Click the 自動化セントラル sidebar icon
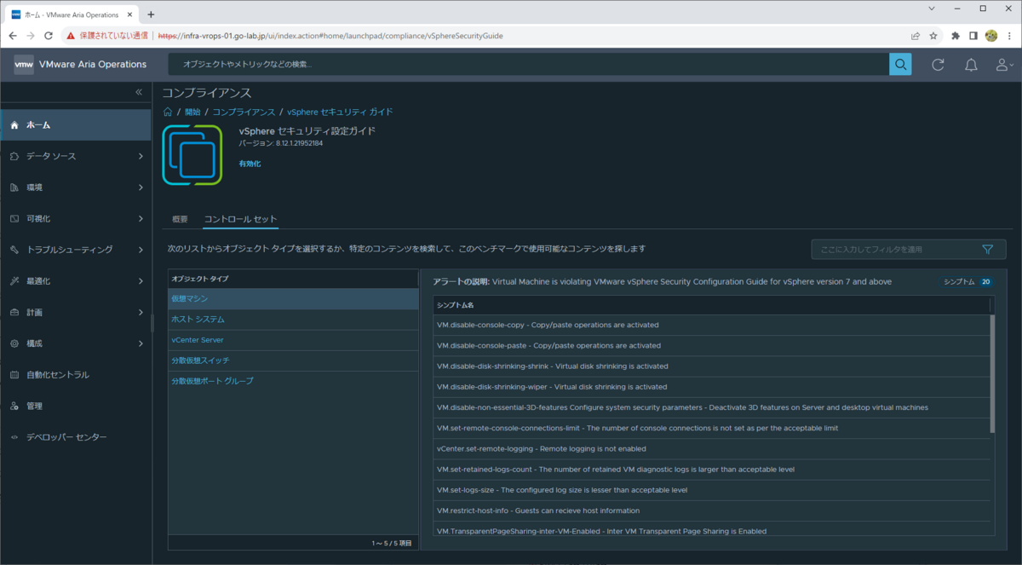This screenshot has height=565, width=1022. (x=14, y=375)
